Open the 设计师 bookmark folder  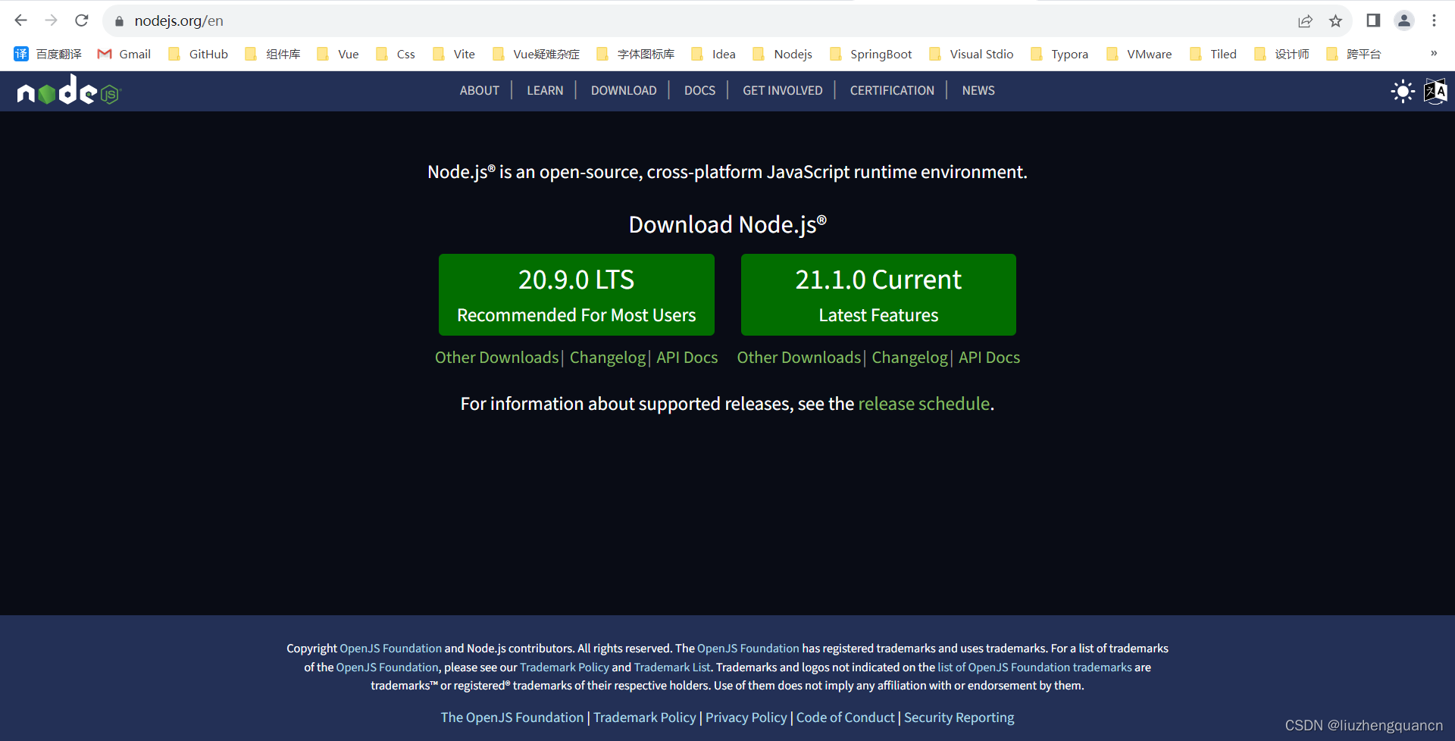click(x=1281, y=54)
